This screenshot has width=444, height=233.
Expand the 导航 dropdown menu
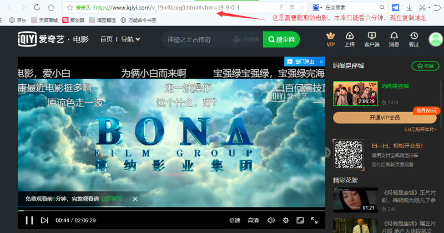(x=130, y=39)
